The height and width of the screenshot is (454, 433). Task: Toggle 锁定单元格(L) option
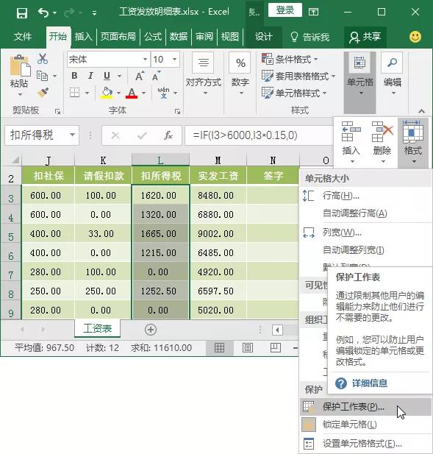[365, 425]
